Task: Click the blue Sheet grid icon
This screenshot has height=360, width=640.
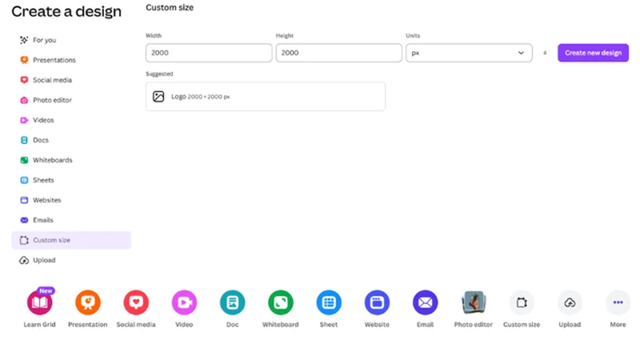Action: (x=329, y=302)
